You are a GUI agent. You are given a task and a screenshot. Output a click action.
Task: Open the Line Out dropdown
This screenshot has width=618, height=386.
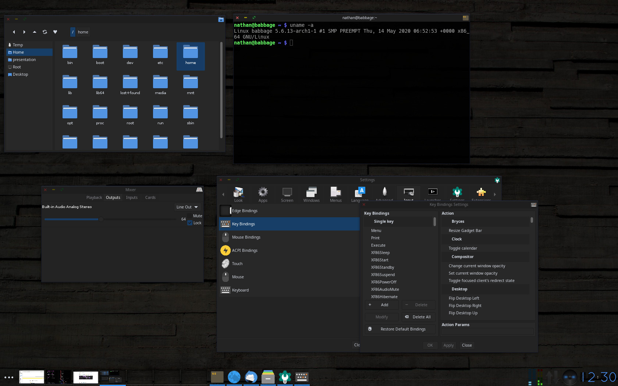(187, 207)
